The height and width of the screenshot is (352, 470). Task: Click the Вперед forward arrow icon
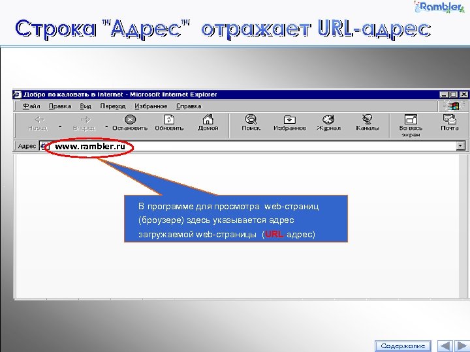(x=86, y=120)
